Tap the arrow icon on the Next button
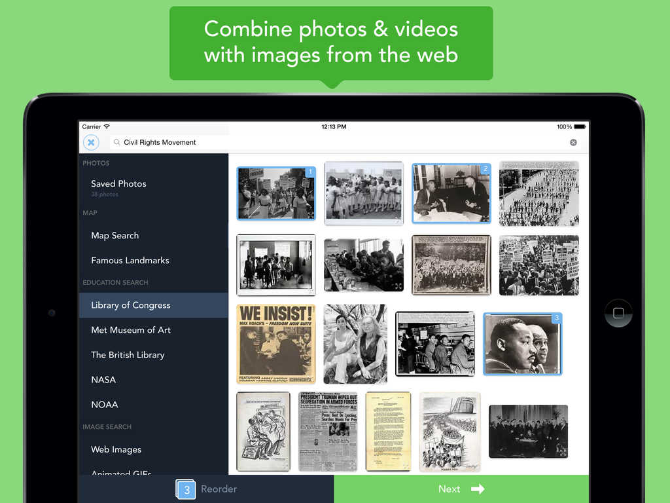670x503 pixels. [478, 489]
